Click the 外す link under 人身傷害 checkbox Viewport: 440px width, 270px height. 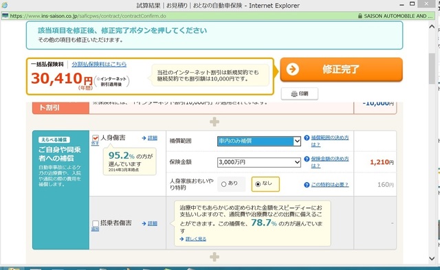[95, 144]
